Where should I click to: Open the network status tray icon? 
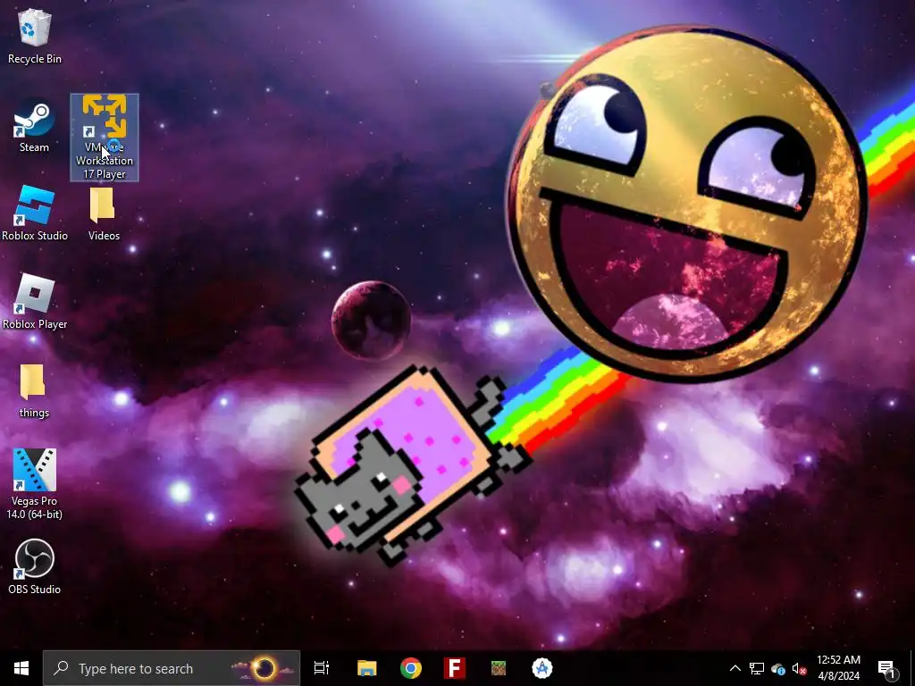click(757, 668)
